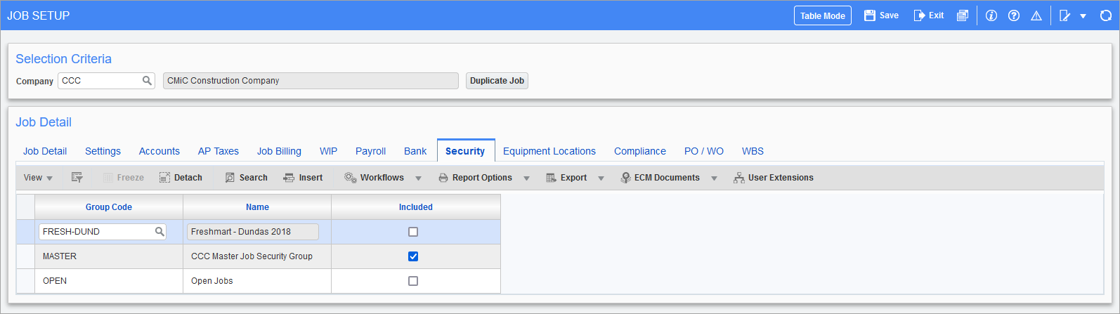Switch to the PO / WO tab
The height and width of the screenshot is (314, 1120).
pyautogui.click(x=704, y=151)
